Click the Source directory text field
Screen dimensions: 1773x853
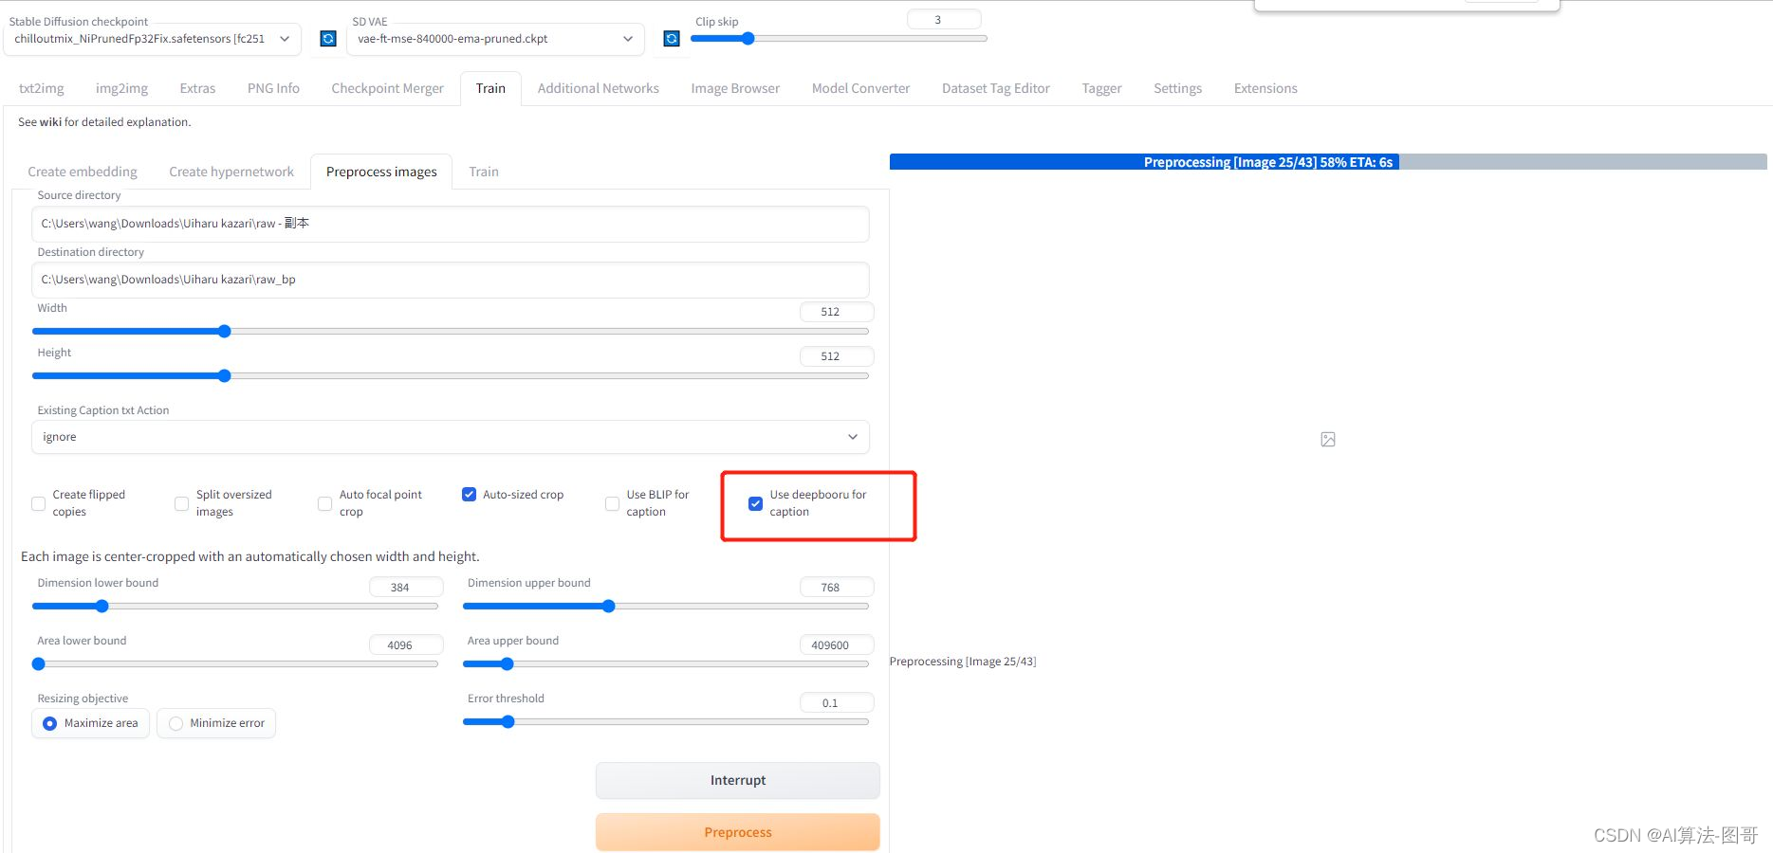click(450, 224)
